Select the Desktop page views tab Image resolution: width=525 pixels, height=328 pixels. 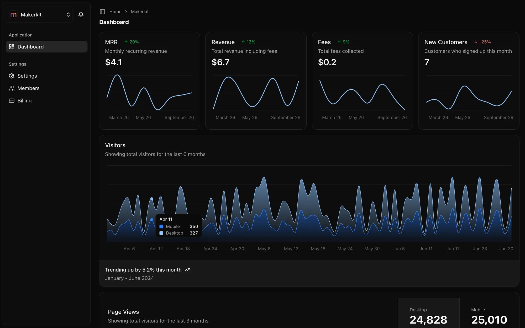point(429,313)
